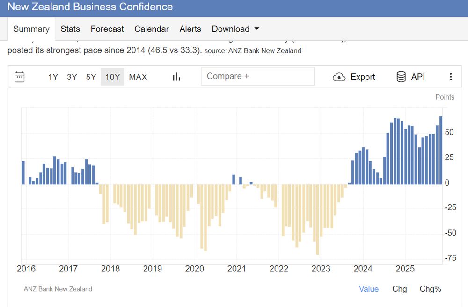Switch chart display to Chg mode
Image resolution: width=468 pixels, height=307 pixels.
point(400,289)
